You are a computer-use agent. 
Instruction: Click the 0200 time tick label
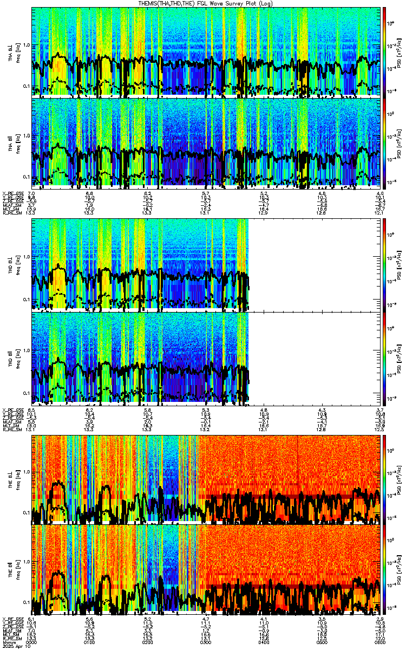coord(148,642)
